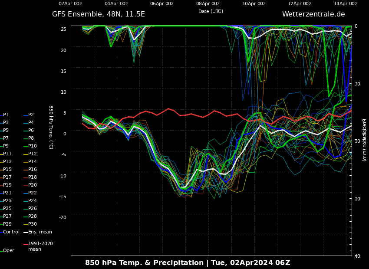Click the P25 legend entry
Viewport: 369px width, 269px height.
(7, 209)
